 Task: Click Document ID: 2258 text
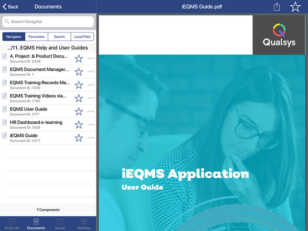(25, 61)
